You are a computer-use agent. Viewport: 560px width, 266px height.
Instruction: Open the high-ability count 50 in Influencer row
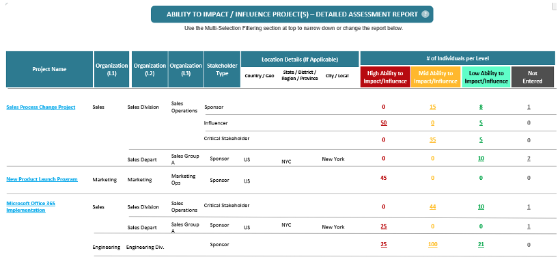coord(384,122)
